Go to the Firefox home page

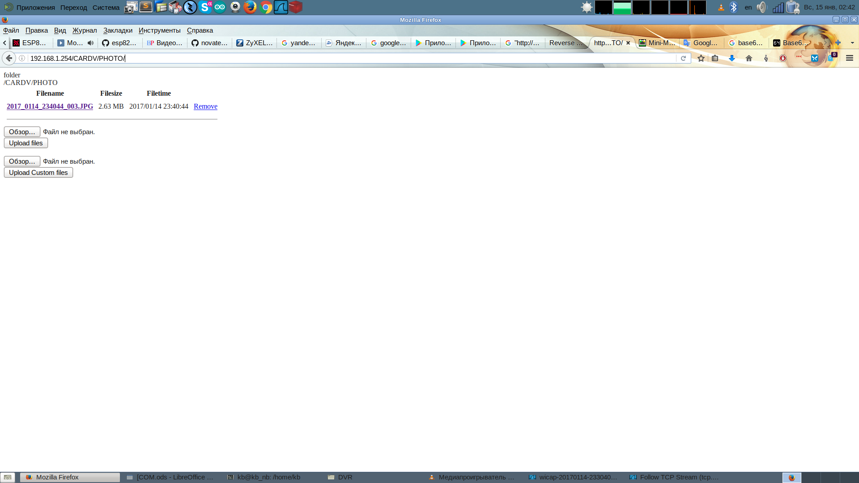point(749,59)
